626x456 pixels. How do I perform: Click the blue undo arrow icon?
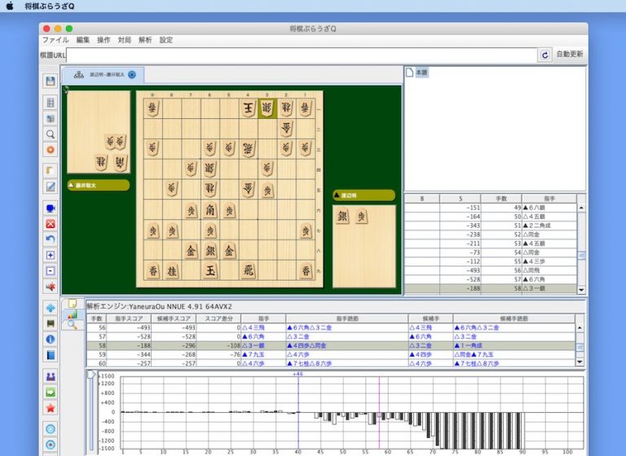point(51,239)
